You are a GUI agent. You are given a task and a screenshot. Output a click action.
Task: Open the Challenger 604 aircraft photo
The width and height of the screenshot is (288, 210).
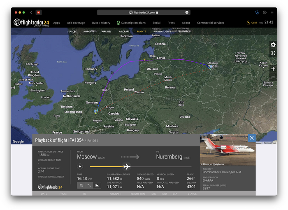[x=228, y=150]
